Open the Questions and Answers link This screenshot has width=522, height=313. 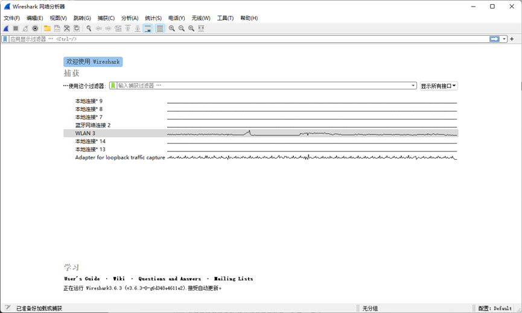click(x=170, y=279)
